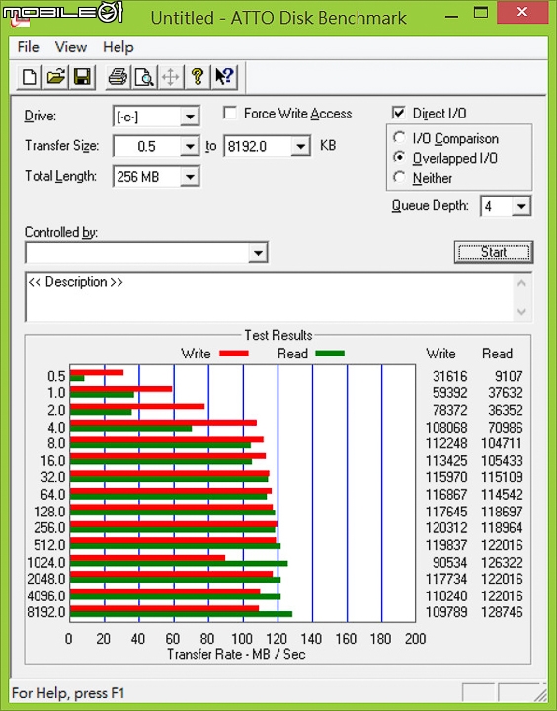The width and height of the screenshot is (557, 711).
Task: Open the View menu
Action: (71, 47)
